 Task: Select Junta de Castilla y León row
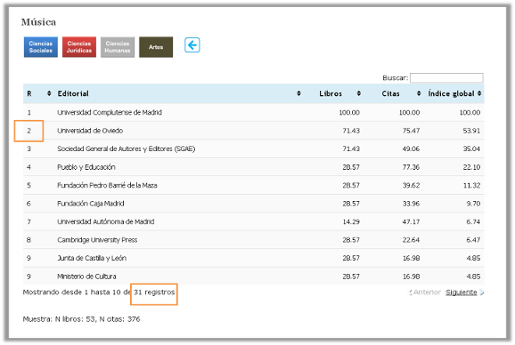tap(254, 258)
